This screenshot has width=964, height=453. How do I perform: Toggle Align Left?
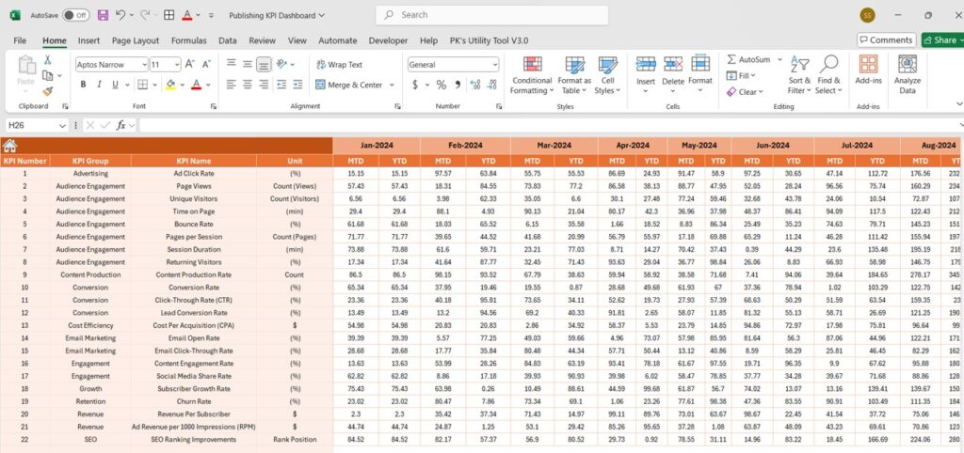pyautogui.click(x=232, y=85)
